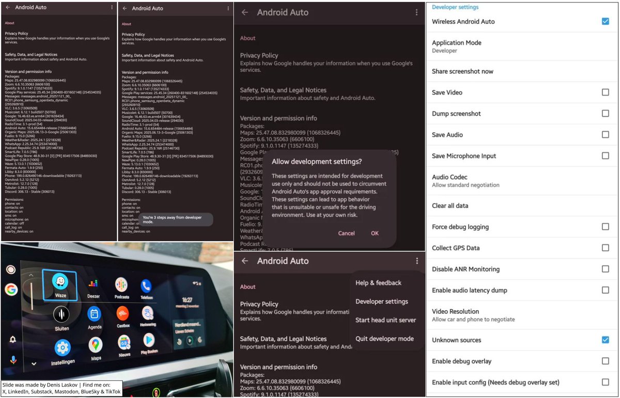This screenshot has height=398, width=620.
Task: Open the Herinnering reminder app
Action: point(148,313)
